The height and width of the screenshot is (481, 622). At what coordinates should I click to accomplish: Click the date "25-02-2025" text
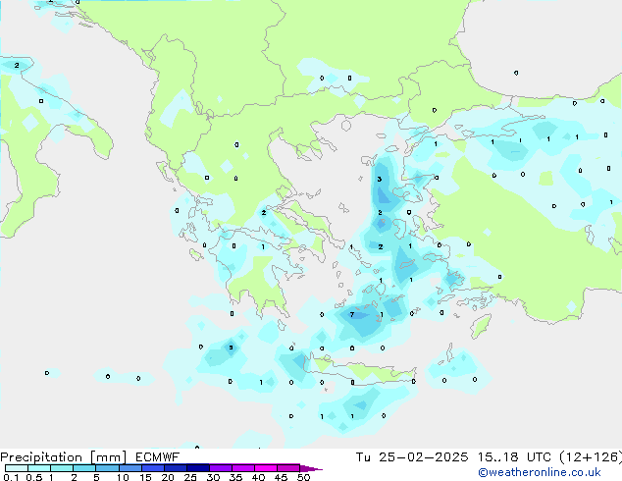pyautogui.click(x=423, y=457)
